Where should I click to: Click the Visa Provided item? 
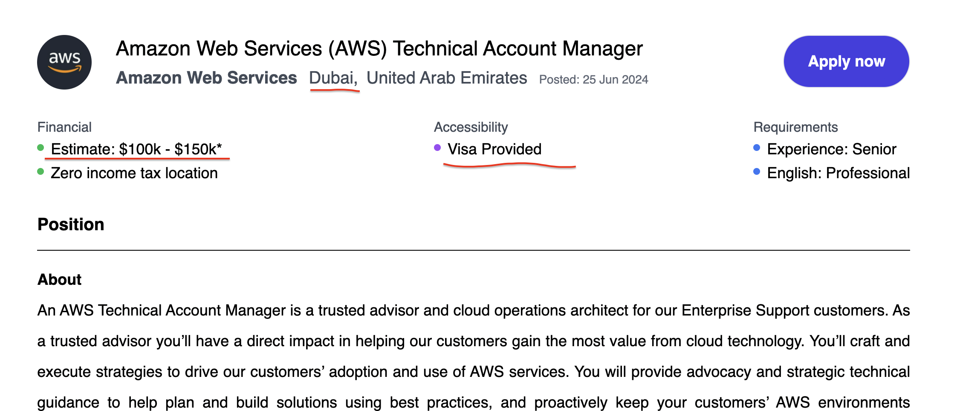[x=494, y=149]
